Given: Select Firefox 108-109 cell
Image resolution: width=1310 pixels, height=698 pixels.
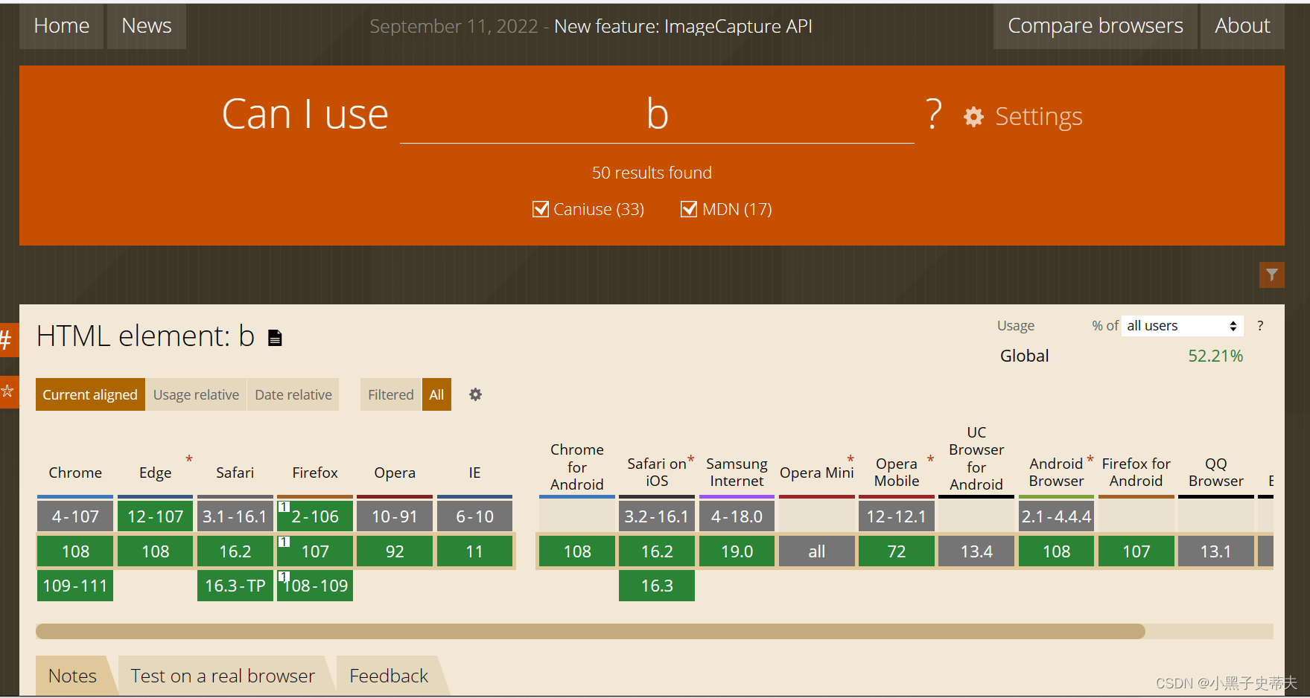Looking at the screenshot, I should (315, 586).
